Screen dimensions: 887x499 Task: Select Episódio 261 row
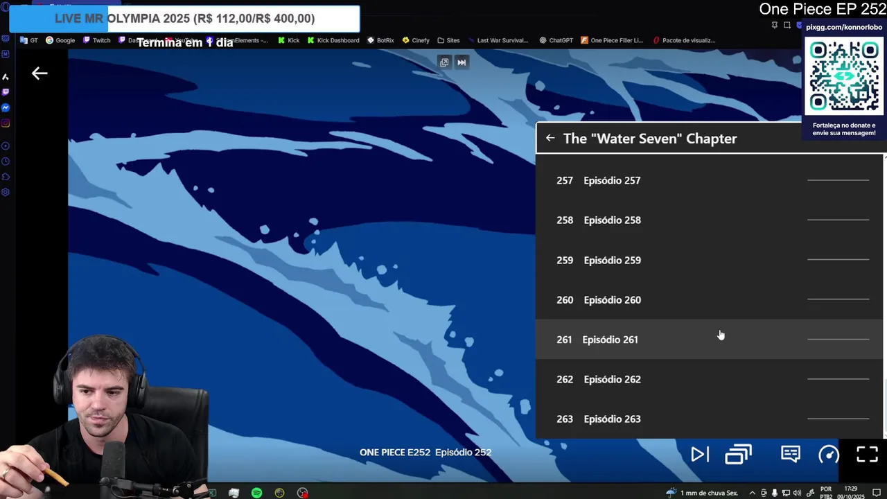click(710, 340)
